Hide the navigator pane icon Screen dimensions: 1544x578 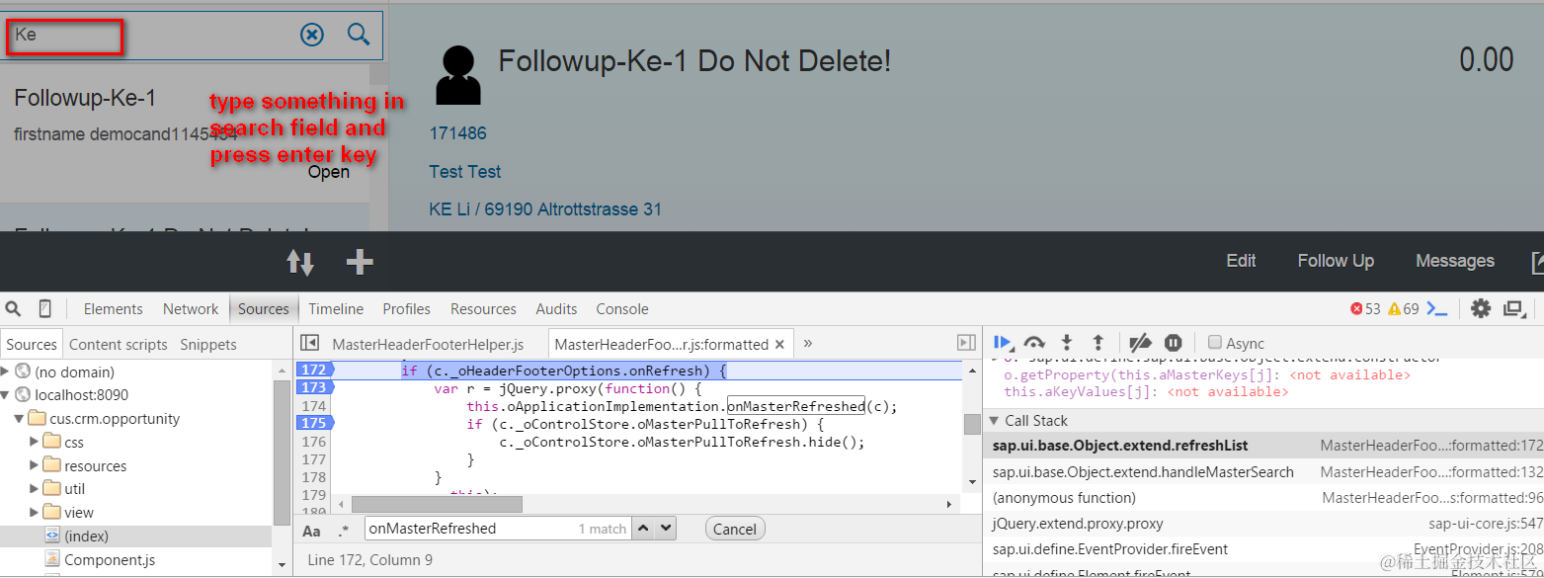click(x=309, y=343)
